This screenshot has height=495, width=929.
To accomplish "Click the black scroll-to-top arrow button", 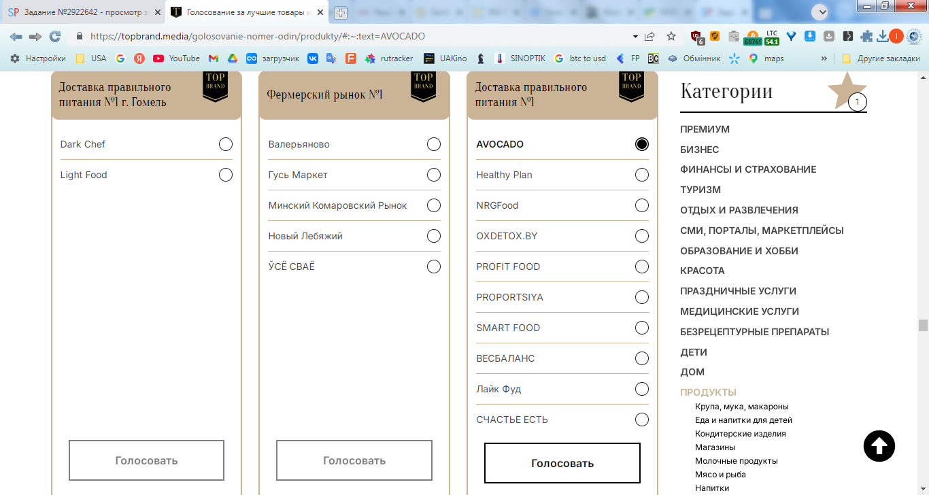I will 879,446.
